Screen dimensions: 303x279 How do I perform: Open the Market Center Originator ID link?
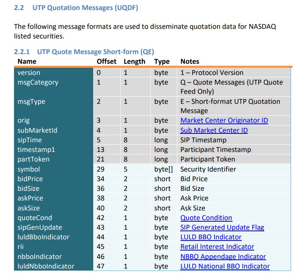tap(224, 120)
